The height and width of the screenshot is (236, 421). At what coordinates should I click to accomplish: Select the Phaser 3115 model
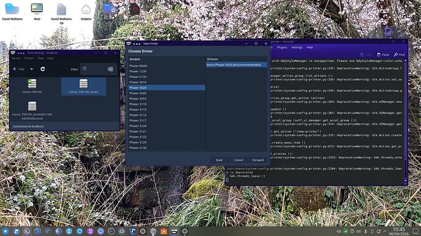(167, 109)
